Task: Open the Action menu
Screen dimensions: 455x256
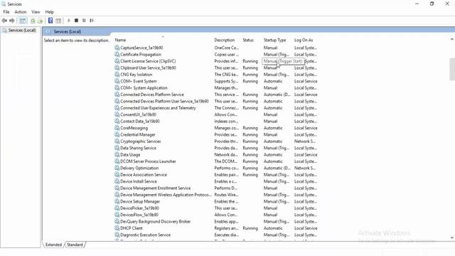Action: click(21, 12)
